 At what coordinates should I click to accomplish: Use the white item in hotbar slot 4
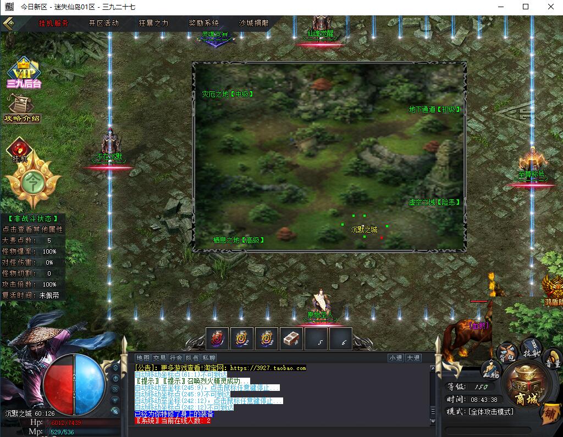click(x=291, y=339)
